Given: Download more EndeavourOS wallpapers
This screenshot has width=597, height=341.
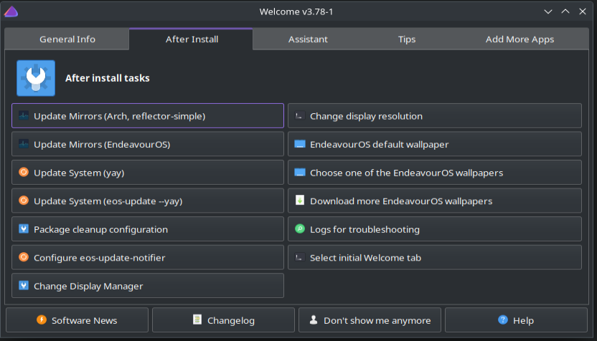Looking at the screenshot, I should [x=435, y=201].
